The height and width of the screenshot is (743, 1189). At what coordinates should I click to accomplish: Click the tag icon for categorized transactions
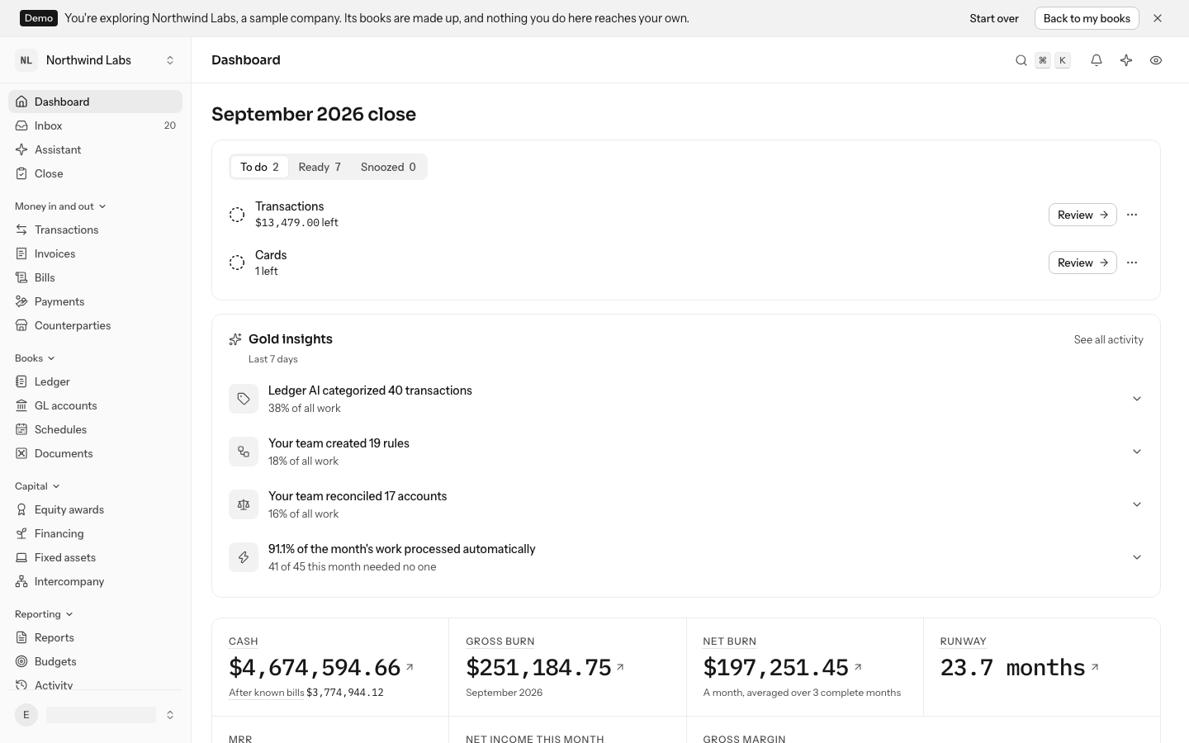point(244,399)
